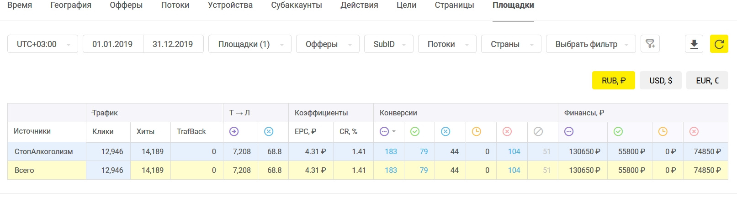Switch currency to EUR, €
This screenshot has width=737, height=197.
[x=707, y=80]
